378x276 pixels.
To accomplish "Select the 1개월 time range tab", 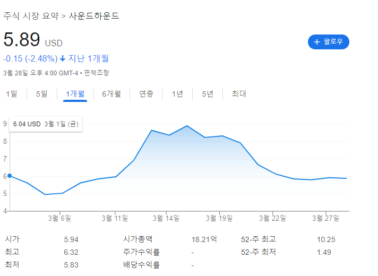I will click(x=75, y=94).
